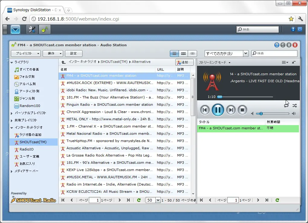Click the Alternative breadcrumb link

pos(141,62)
